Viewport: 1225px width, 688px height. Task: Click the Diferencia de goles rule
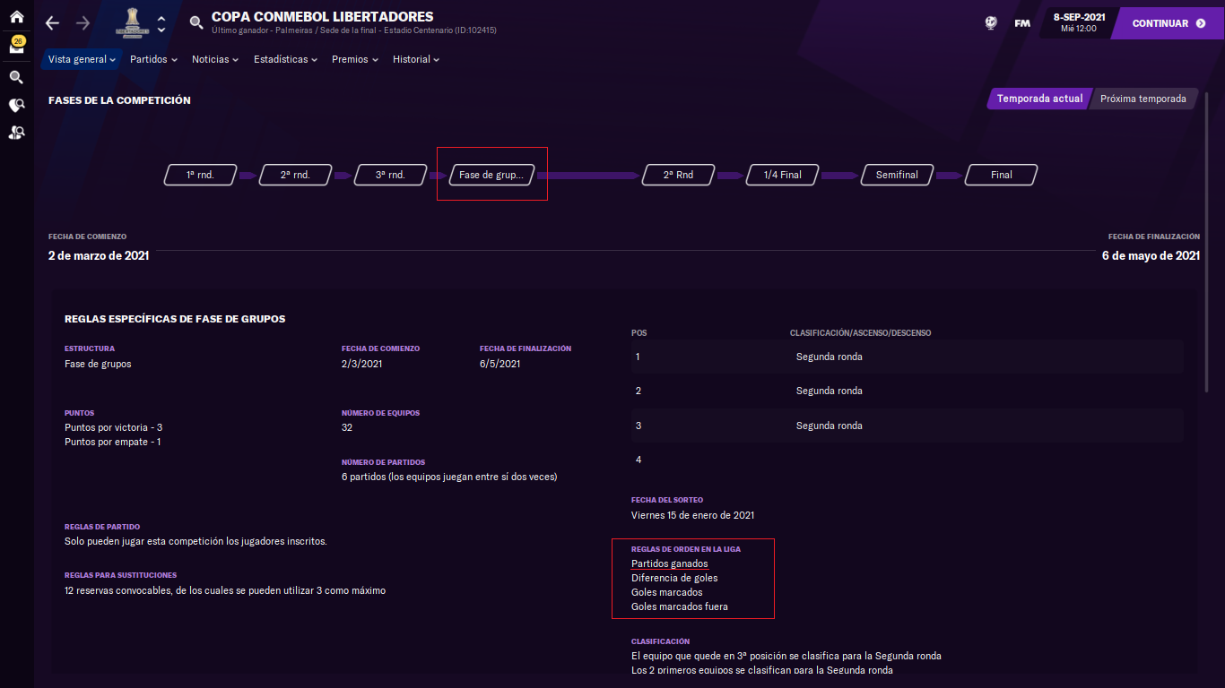[x=674, y=578]
